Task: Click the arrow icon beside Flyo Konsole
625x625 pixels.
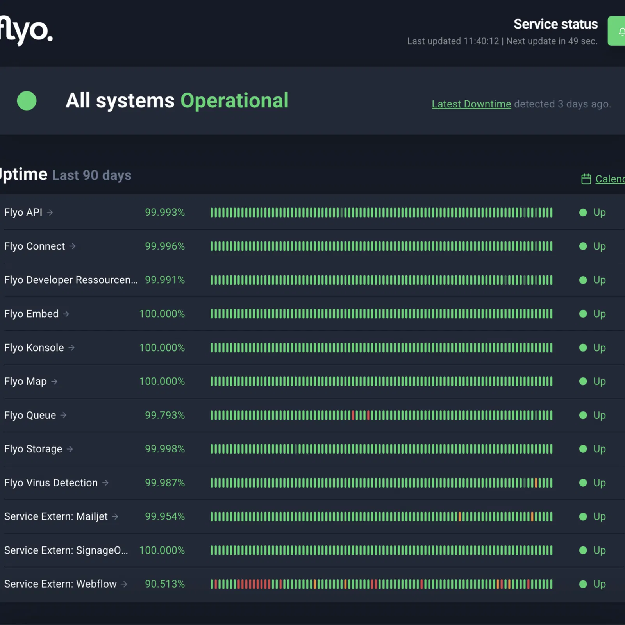Action: [71, 348]
